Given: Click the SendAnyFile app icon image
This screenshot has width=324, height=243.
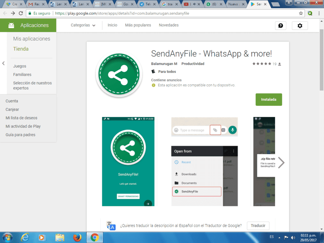Looking at the screenshot, I should tap(119, 74).
